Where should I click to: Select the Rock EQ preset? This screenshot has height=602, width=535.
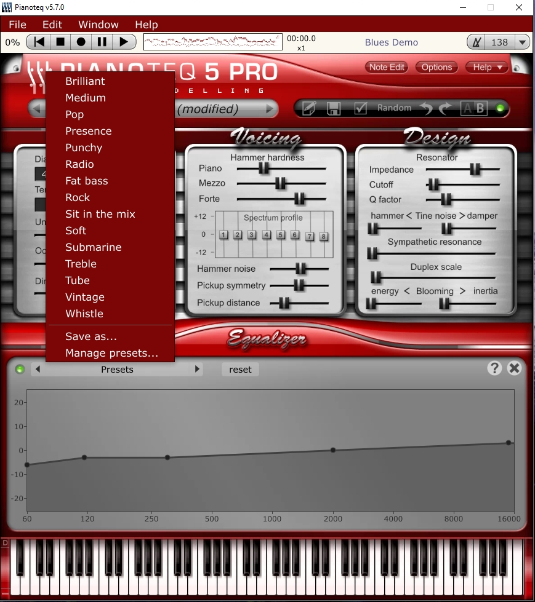click(110, 197)
